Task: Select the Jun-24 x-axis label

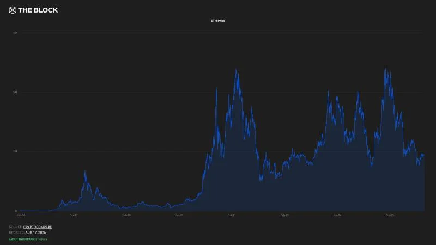Action: tap(337, 215)
